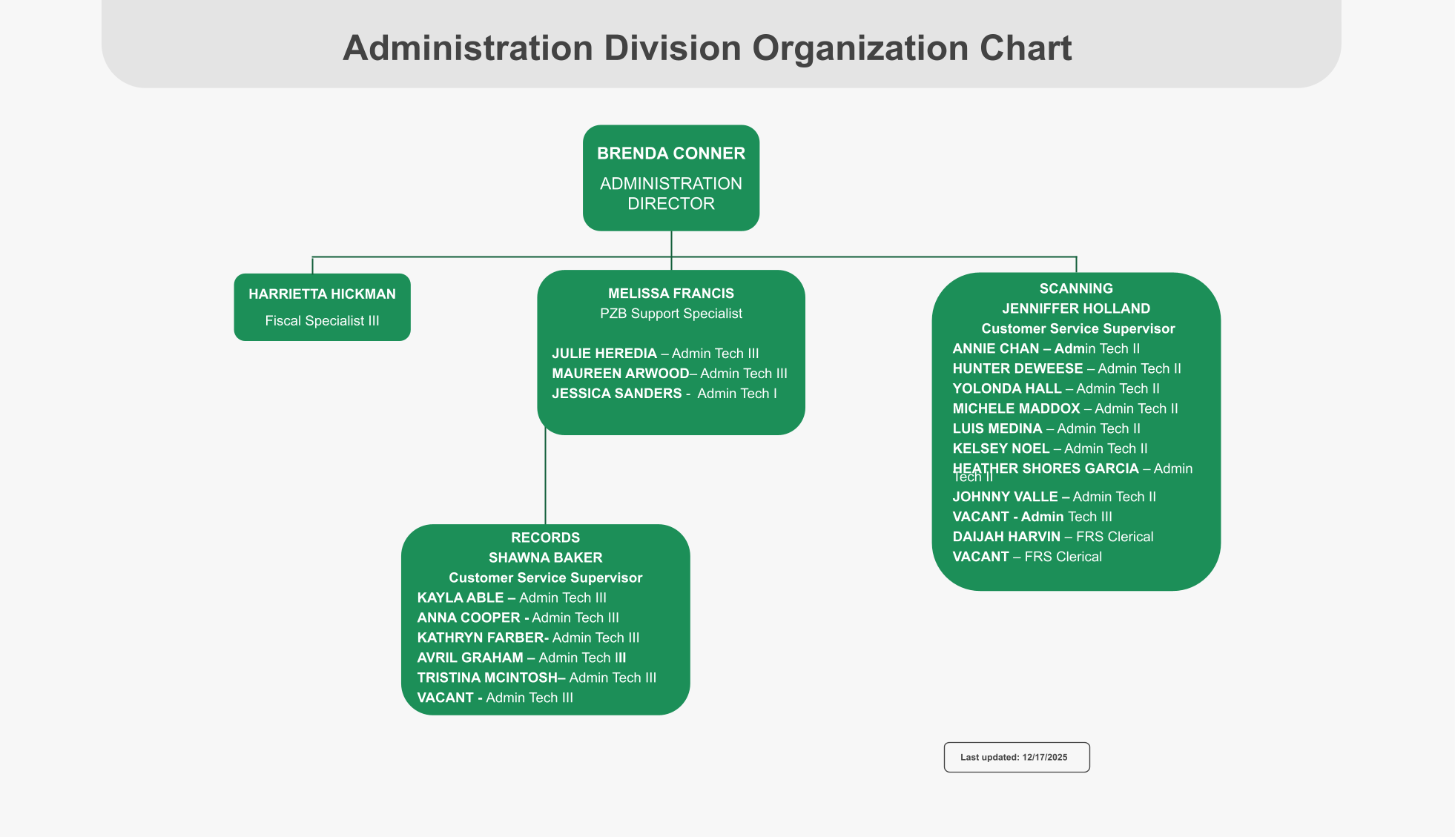Image resolution: width=1455 pixels, height=837 pixels.
Task: Click Annie Chan Admin Tech II entry
Action: click(1046, 348)
